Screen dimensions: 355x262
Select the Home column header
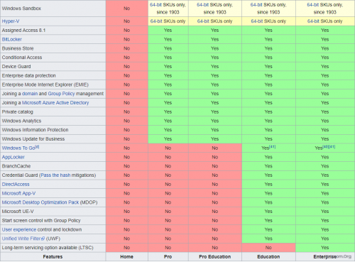[126, 257]
